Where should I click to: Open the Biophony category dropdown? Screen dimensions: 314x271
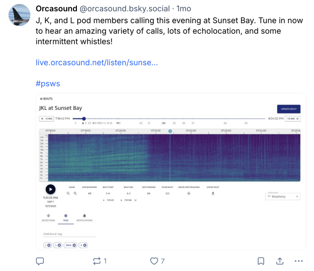pos(283,197)
